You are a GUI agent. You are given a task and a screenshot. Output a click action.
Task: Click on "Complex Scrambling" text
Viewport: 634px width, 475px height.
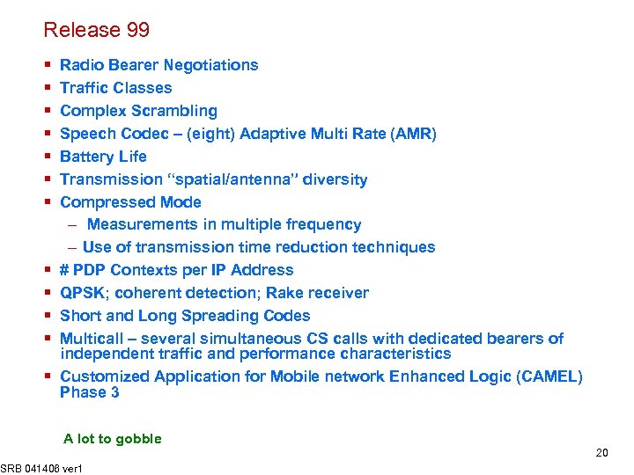tap(138, 111)
